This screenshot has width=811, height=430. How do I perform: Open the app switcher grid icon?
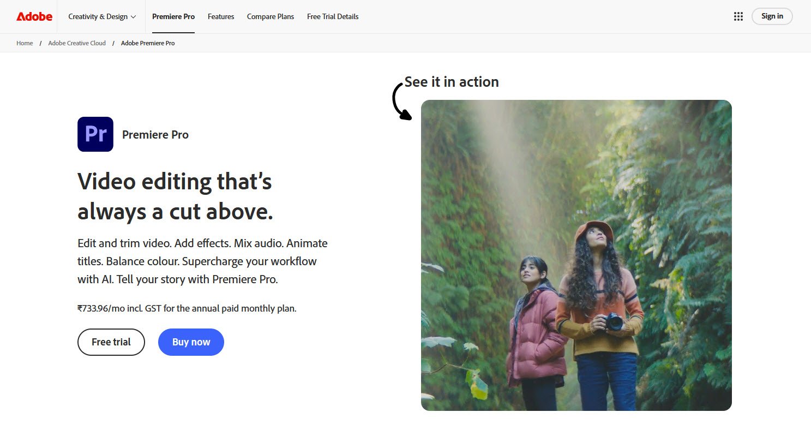pyautogui.click(x=738, y=16)
